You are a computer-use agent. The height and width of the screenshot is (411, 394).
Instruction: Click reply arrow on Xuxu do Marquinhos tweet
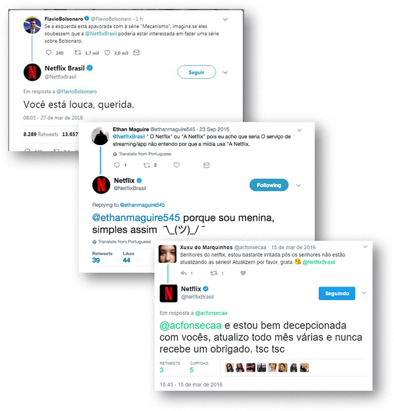[183, 273]
